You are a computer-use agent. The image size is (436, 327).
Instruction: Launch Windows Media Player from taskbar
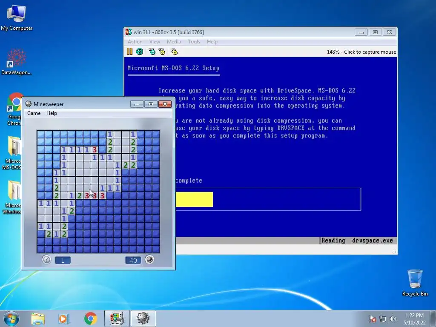(63, 319)
